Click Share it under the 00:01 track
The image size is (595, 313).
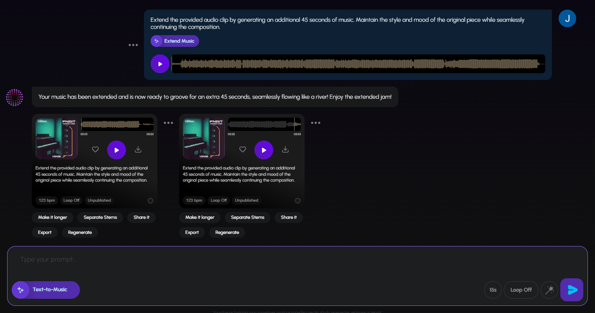point(141,218)
